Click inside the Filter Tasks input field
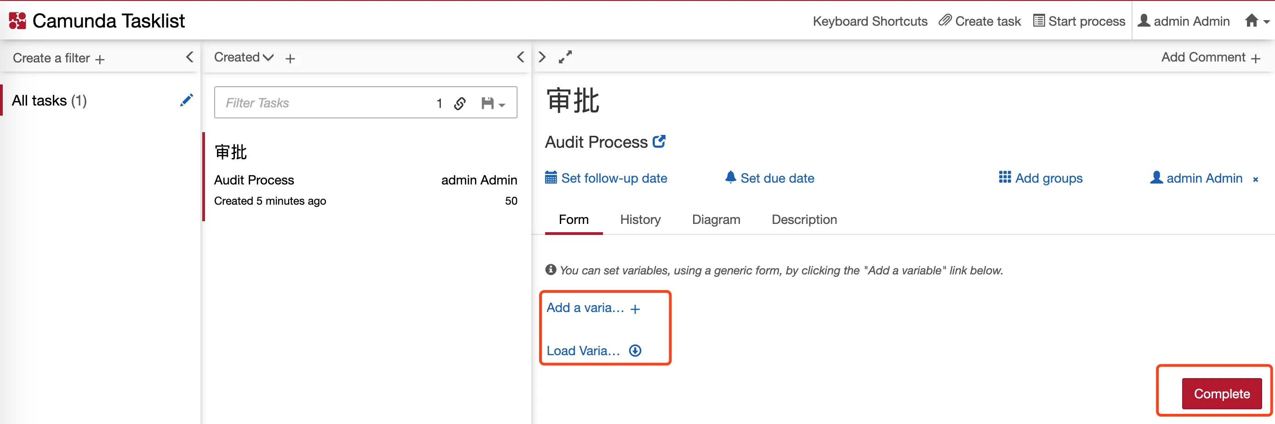This screenshot has width=1275, height=424. point(297,103)
